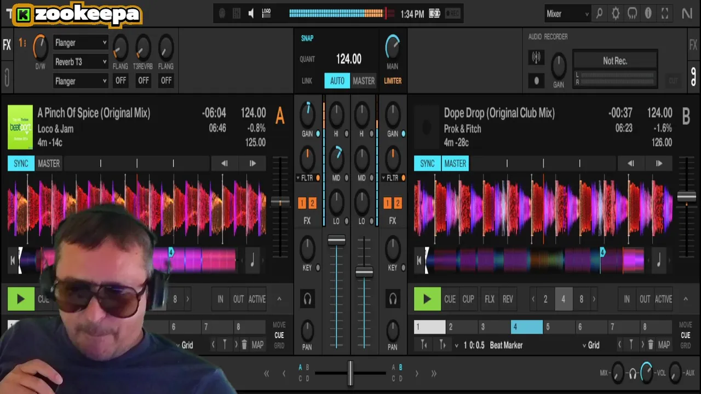
Task: Toggle first Flanger effect OFF button
Action: coord(120,80)
